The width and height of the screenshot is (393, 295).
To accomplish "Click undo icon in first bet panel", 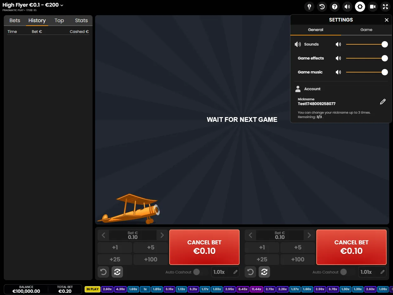I will point(103,272).
